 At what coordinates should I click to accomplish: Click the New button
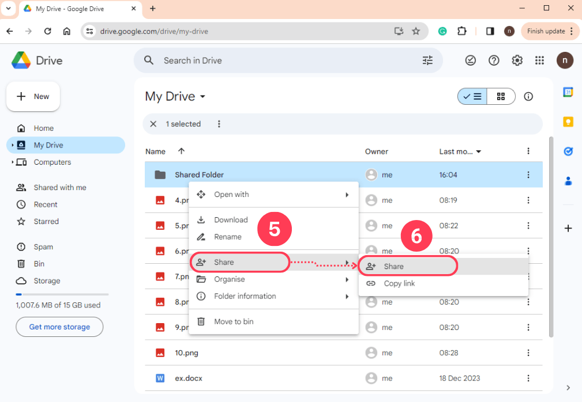33,96
